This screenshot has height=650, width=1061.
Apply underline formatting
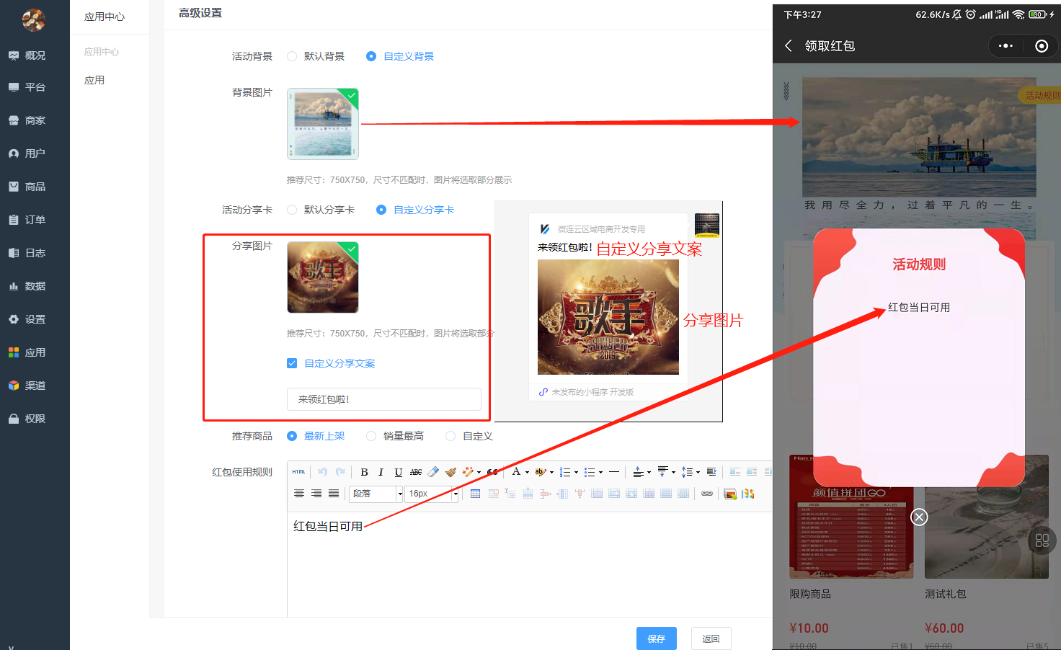(x=398, y=472)
